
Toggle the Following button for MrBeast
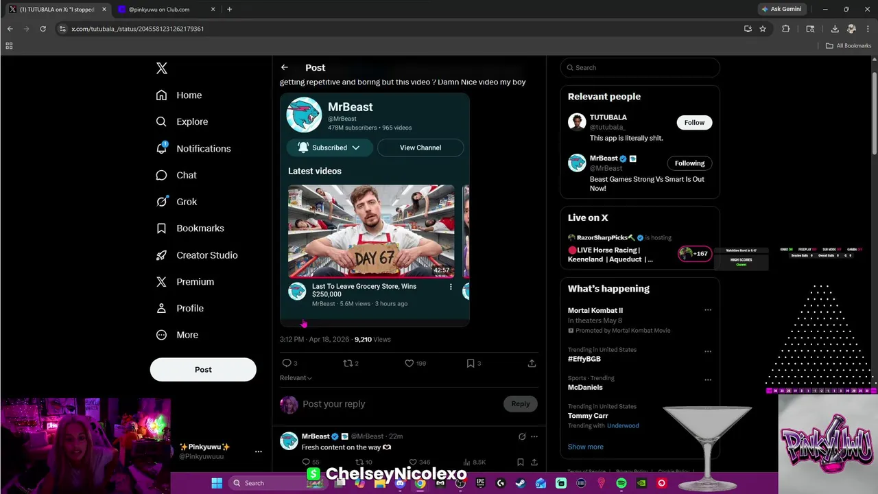[x=689, y=163]
